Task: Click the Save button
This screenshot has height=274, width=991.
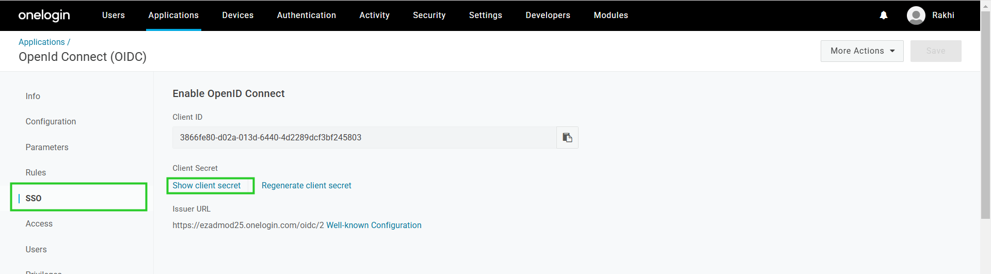Action: (x=936, y=51)
